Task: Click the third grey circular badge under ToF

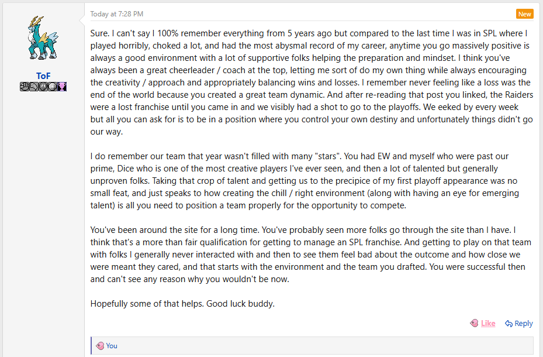Action: [43, 87]
